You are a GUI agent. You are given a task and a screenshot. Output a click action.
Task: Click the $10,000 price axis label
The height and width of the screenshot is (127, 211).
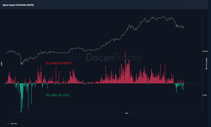205,51
